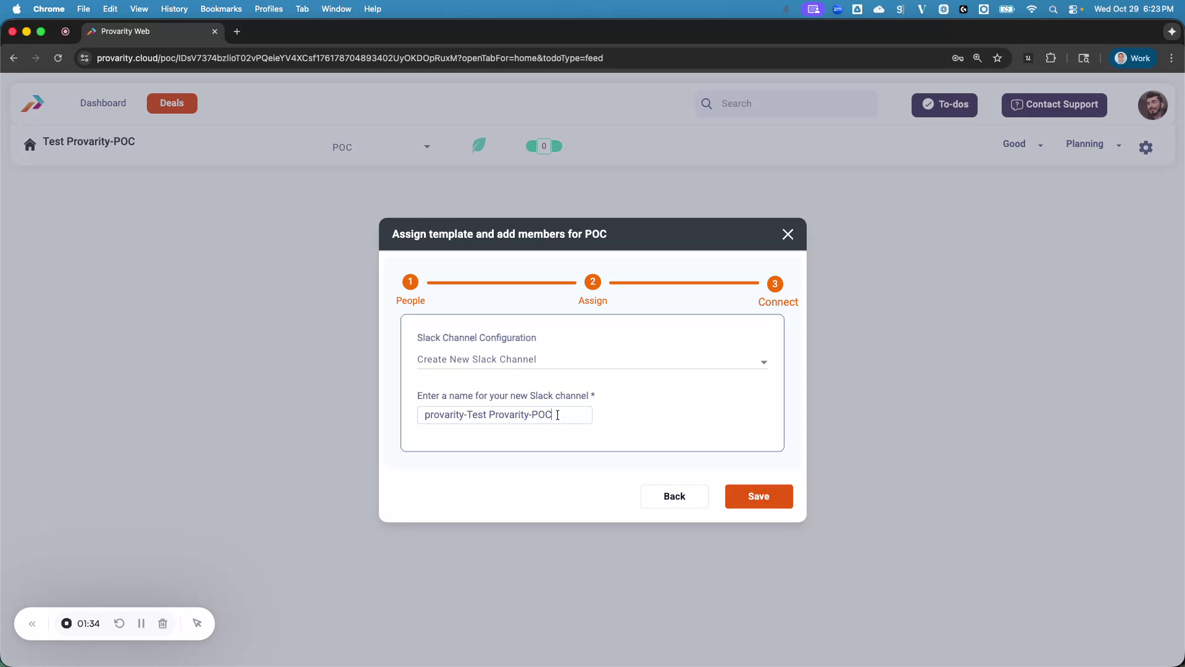Click step 1 People indicator circle
1185x667 pixels.
point(410,282)
